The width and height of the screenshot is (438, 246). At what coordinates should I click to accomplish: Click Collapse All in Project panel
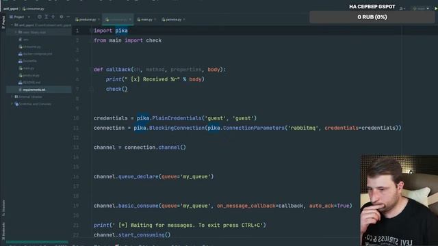click(53, 17)
